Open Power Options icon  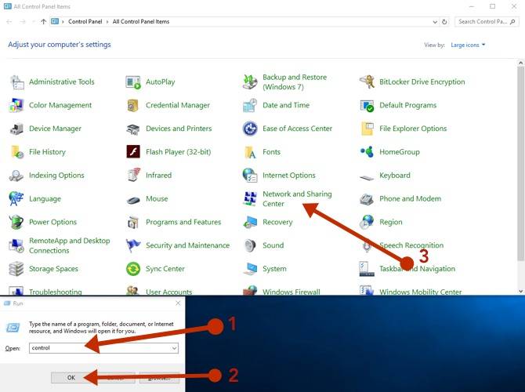click(x=16, y=222)
